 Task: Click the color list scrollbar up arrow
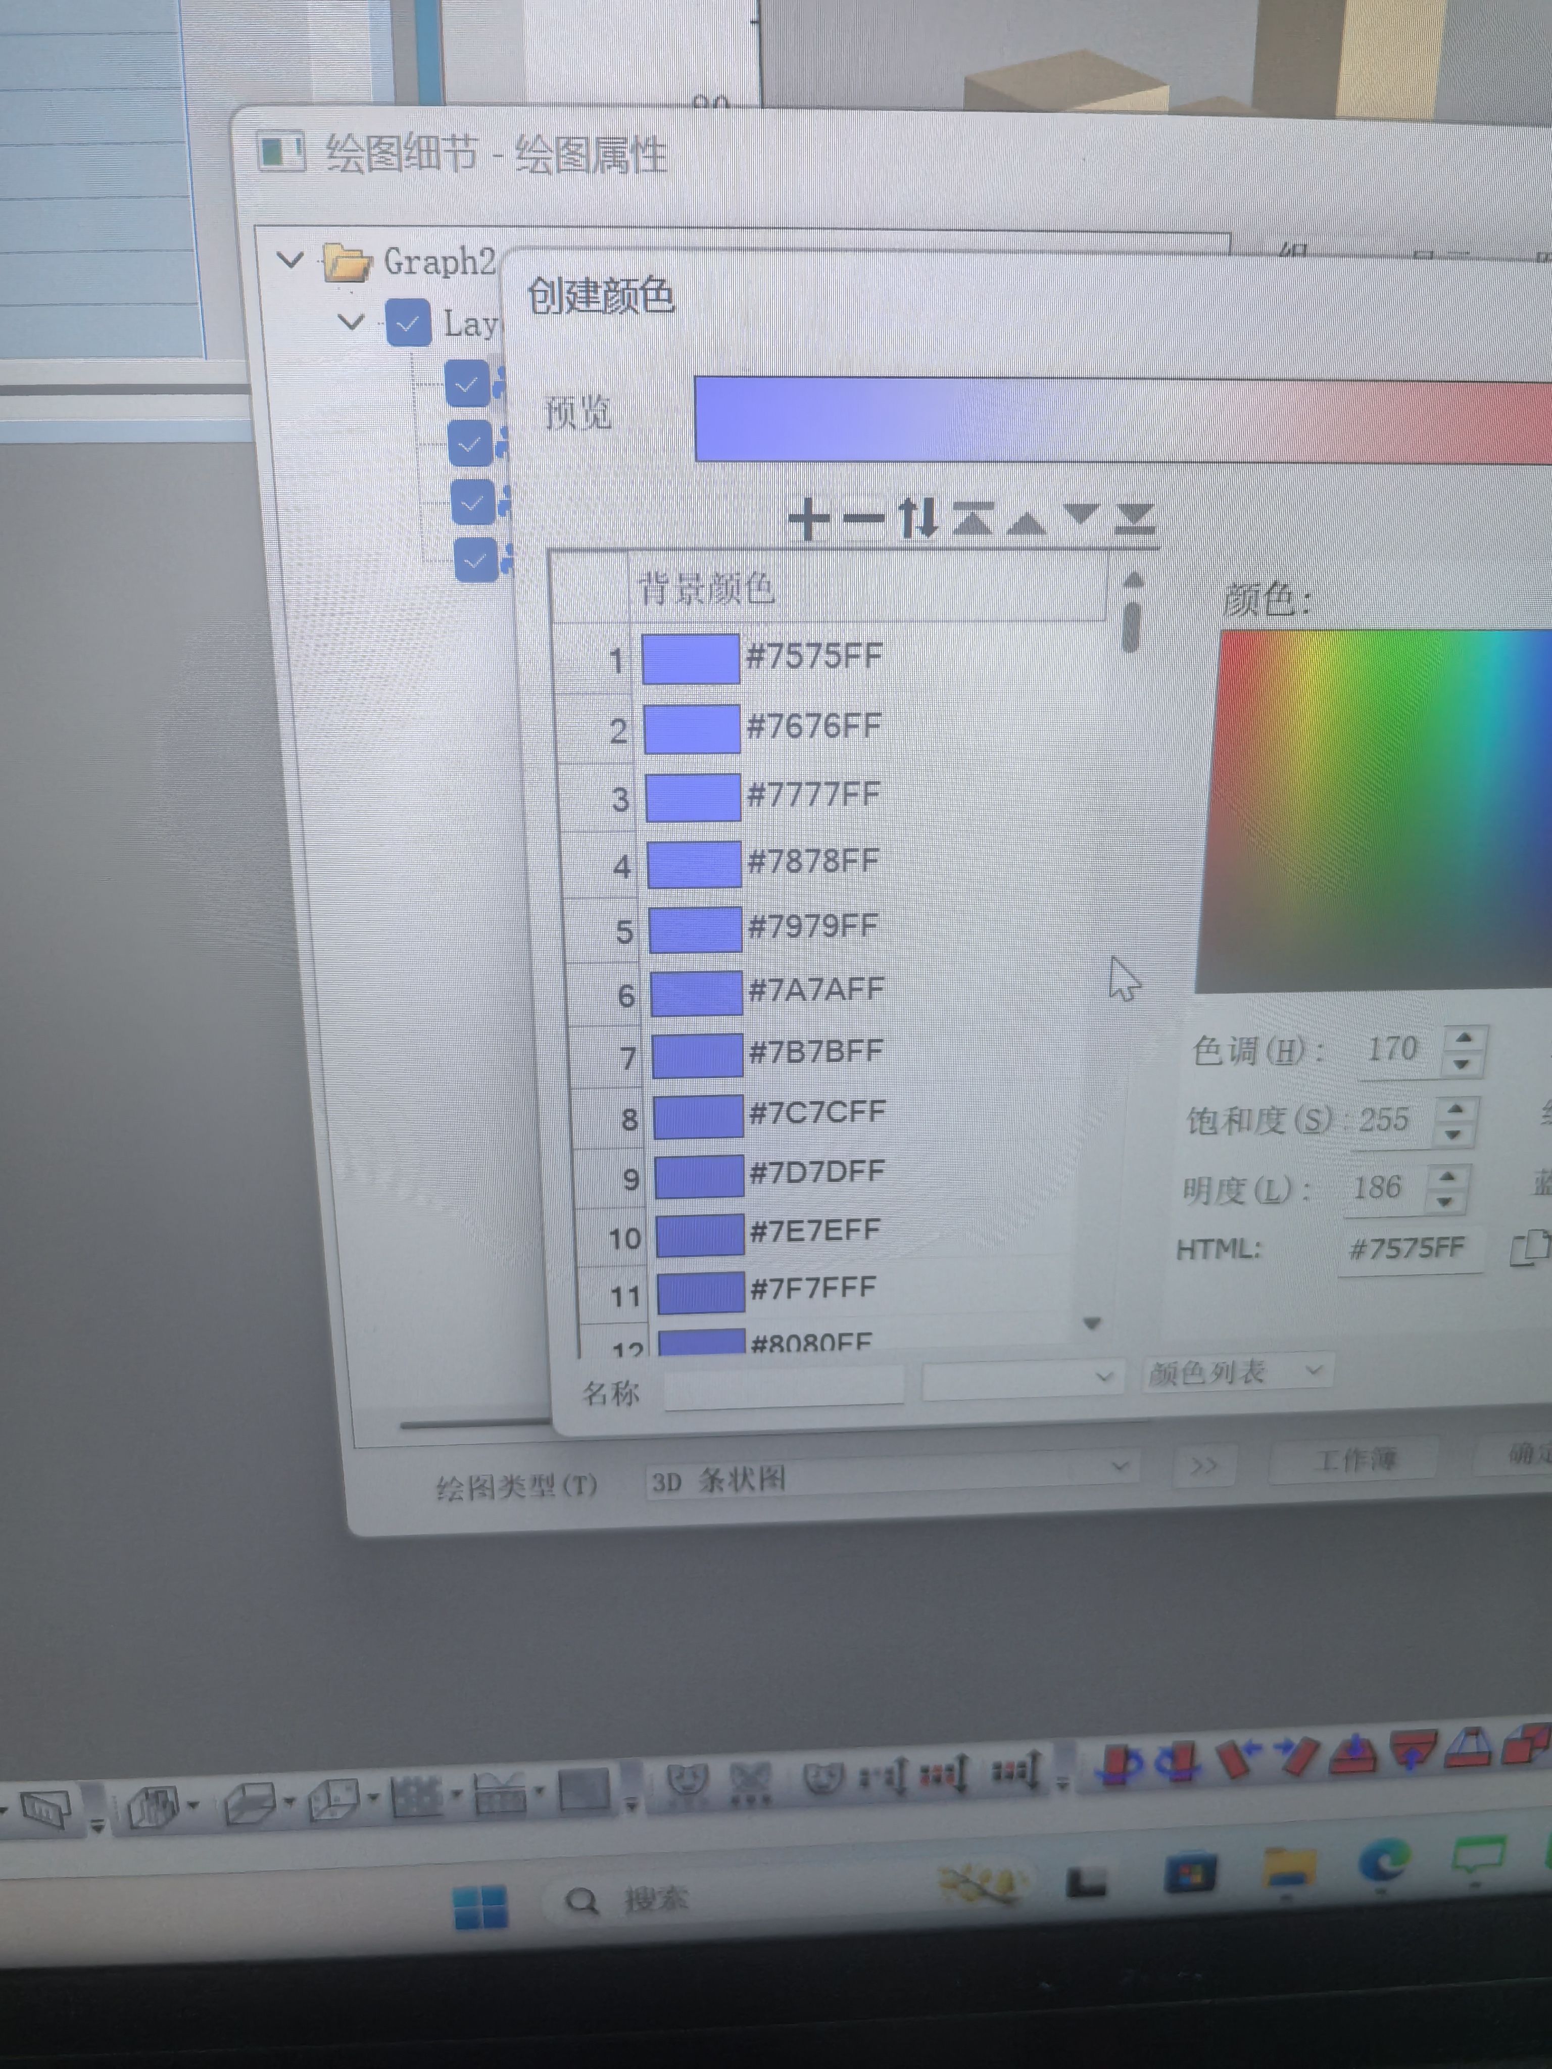pos(1133,580)
